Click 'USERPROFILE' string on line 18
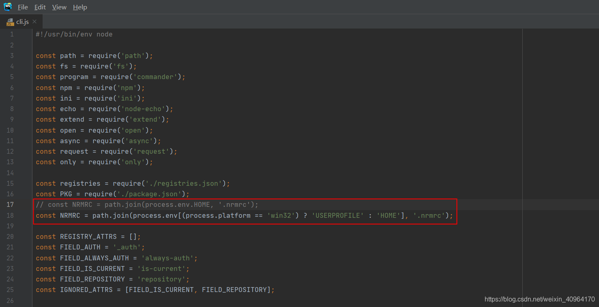Viewport: 599px width, 307px height. 338,215
